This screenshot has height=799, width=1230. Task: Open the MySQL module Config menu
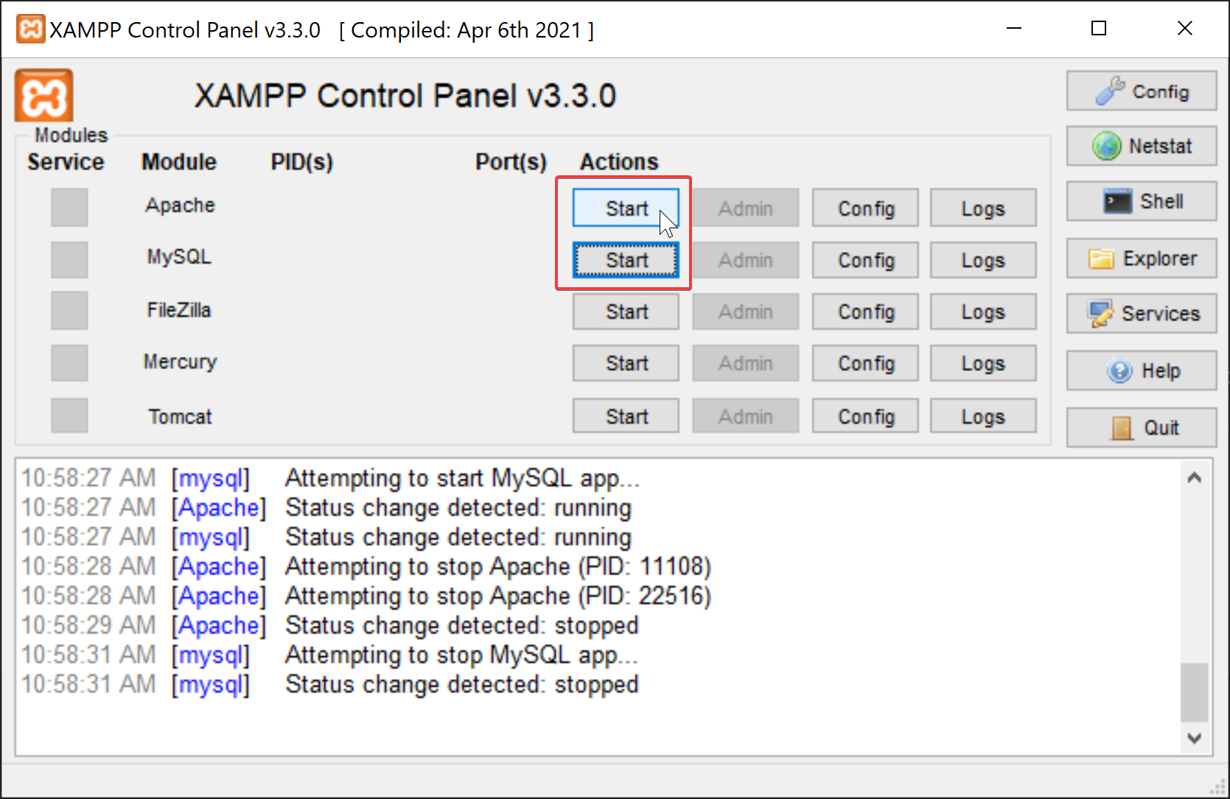tap(865, 261)
